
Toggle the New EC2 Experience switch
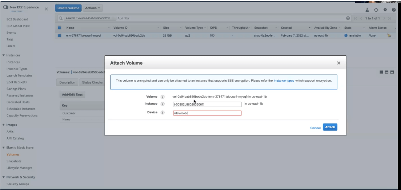tap(6, 8)
